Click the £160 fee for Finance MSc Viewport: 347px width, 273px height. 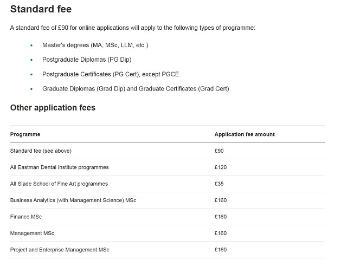221,217
